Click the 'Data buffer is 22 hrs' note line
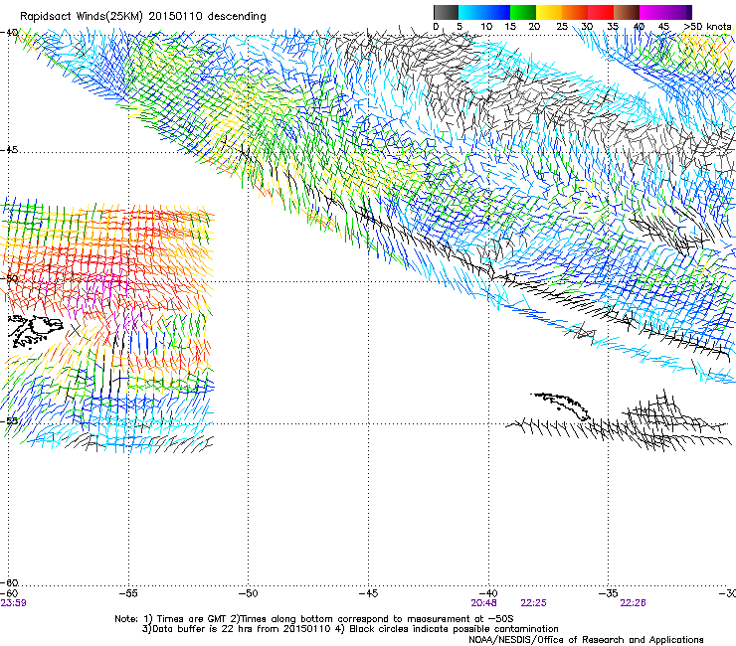The width and height of the screenshot is (736, 646). [x=350, y=629]
